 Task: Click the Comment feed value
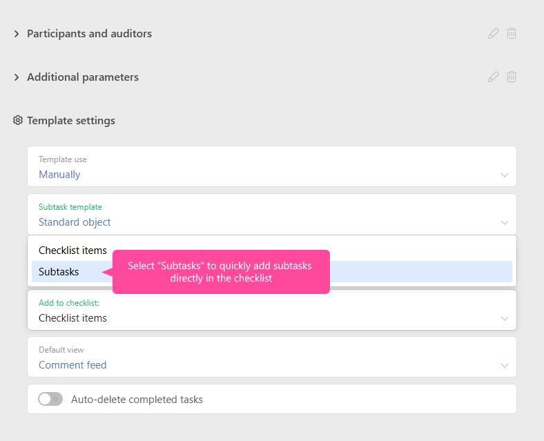pos(72,365)
